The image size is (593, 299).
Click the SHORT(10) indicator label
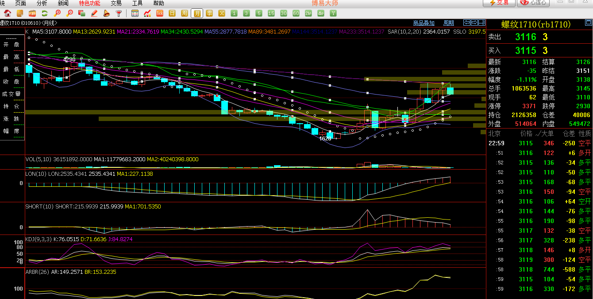[x=40, y=207]
